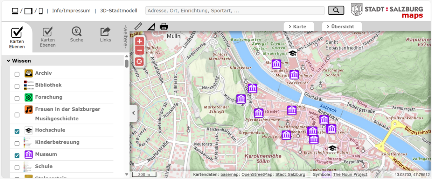
Task: Enable the Kinderbetreuung layer checkbox
Action: pos(17,143)
